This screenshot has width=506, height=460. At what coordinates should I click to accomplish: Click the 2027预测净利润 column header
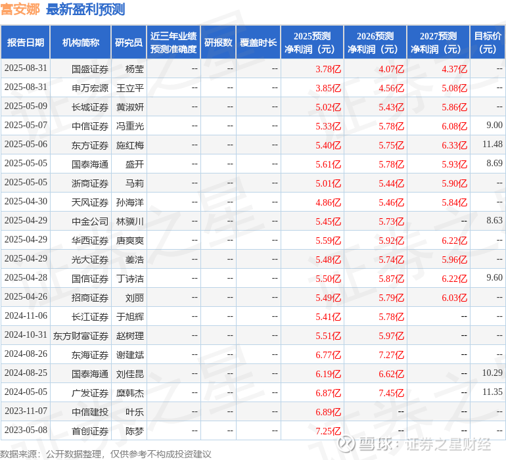pyautogui.click(x=438, y=42)
